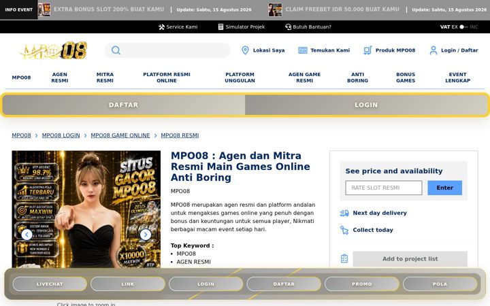Viewport: 490px width, 306px height.
Task: Click 'Next day delivery' text
Action: 380,213
